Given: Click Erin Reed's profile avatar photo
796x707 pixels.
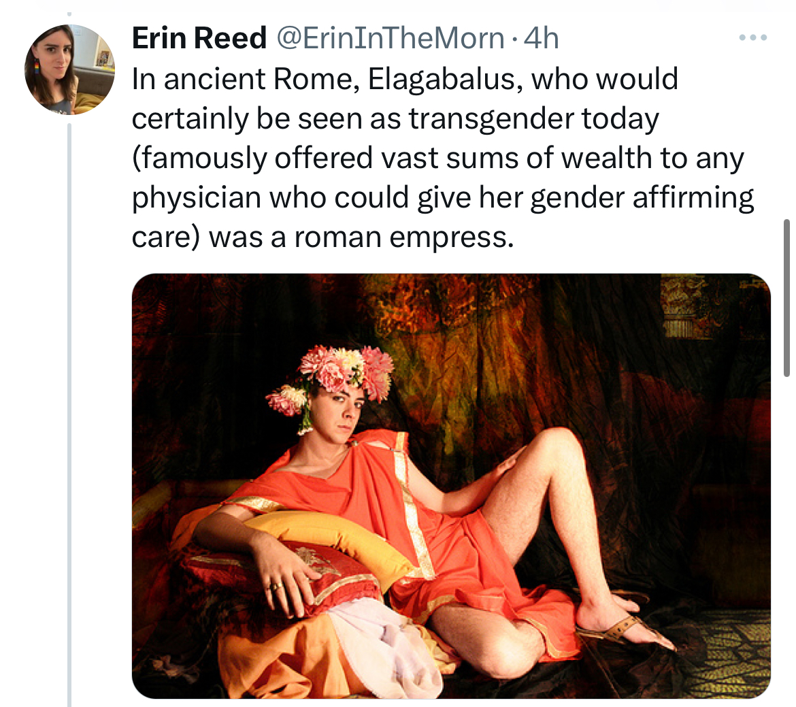Looking at the screenshot, I should pyautogui.click(x=69, y=69).
